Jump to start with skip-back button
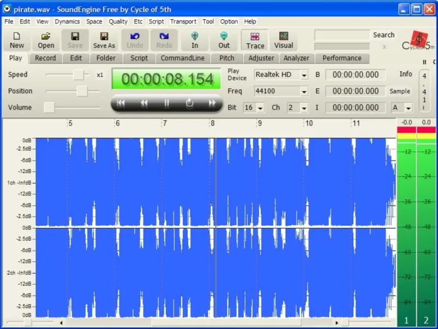The width and height of the screenshot is (438, 329). pyautogui.click(x=120, y=103)
